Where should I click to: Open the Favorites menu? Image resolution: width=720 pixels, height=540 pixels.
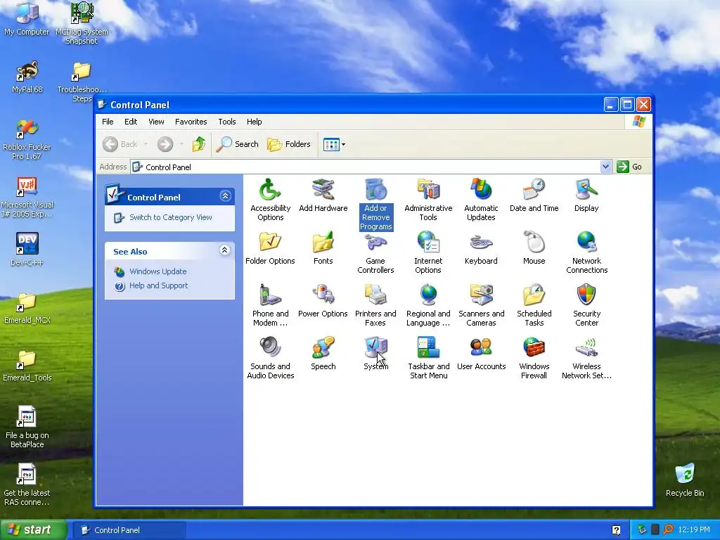pyautogui.click(x=191, y=122)
